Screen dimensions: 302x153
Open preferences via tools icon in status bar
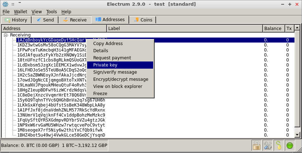click(268, 145)
